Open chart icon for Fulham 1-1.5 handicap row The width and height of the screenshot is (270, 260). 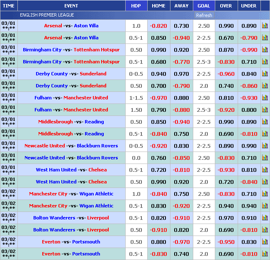pos(265,98)
